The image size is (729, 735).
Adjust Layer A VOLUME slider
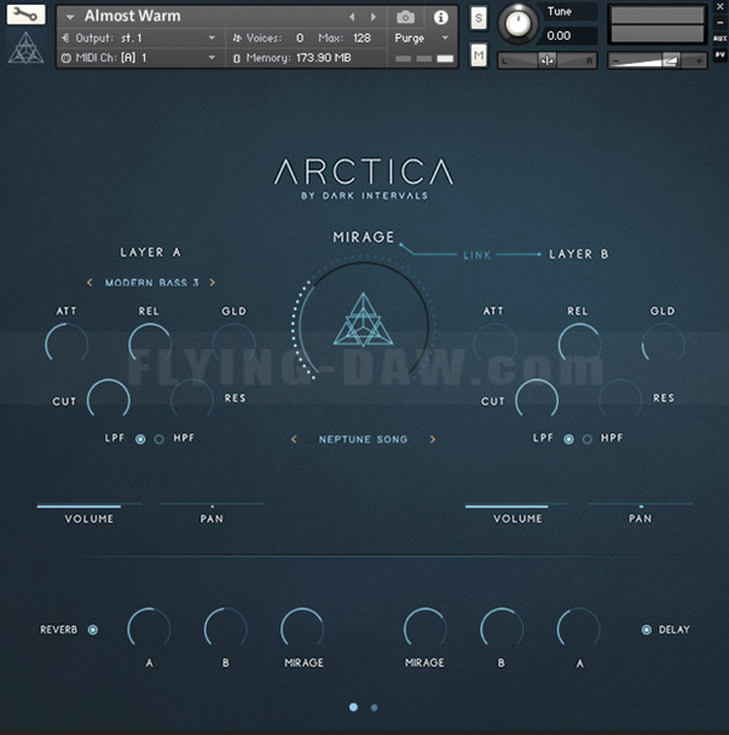pyautogui.click(x=89, y=506)
